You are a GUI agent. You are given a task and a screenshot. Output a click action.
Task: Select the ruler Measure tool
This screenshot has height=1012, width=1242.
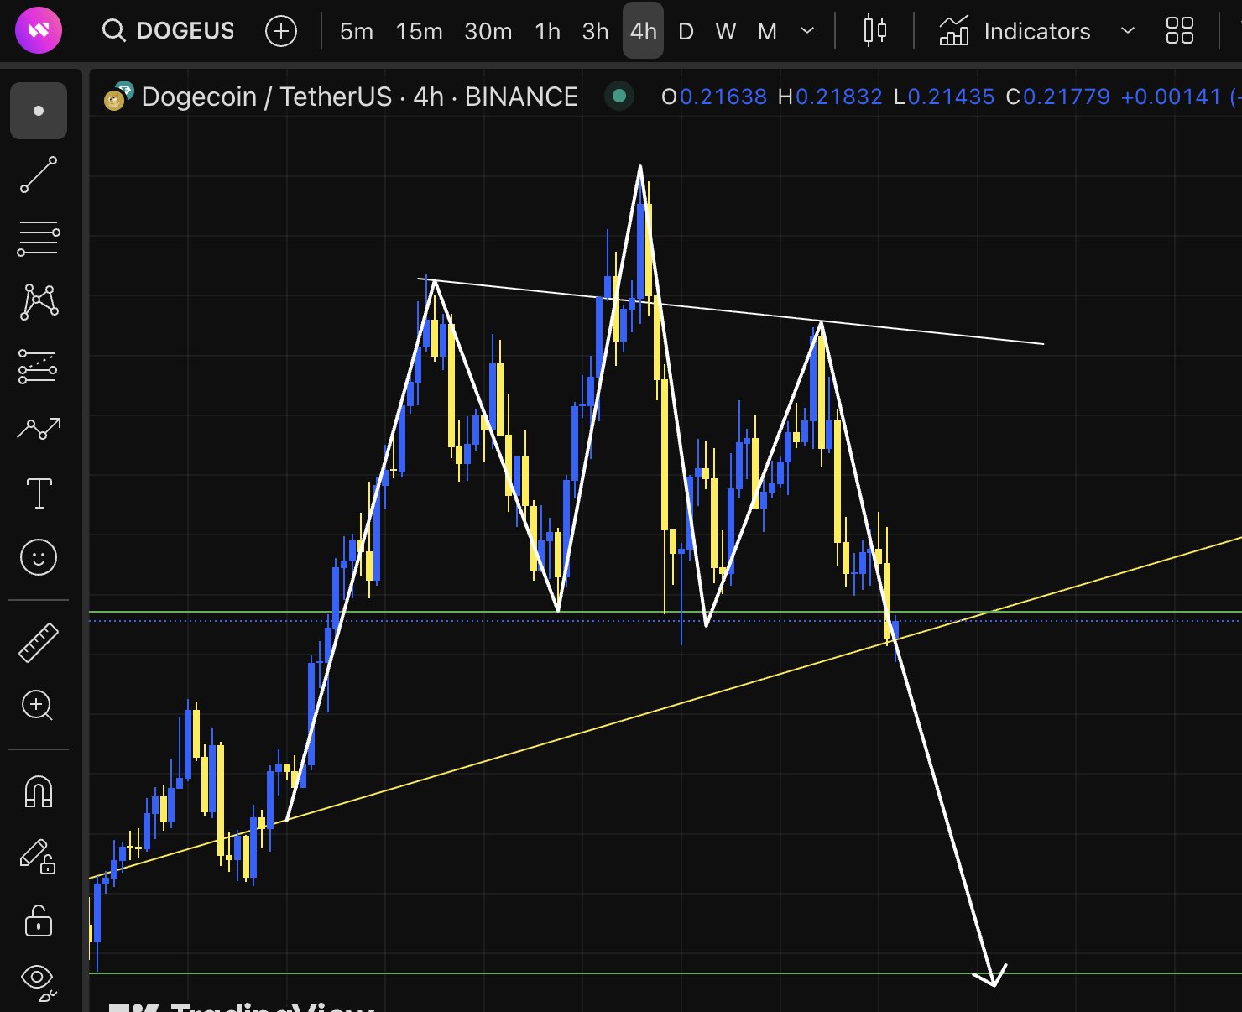[x=39, y=643]
